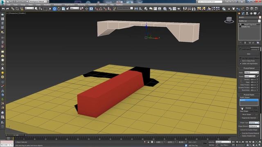Toggle the Until Frame checkbox

point(240,49)
